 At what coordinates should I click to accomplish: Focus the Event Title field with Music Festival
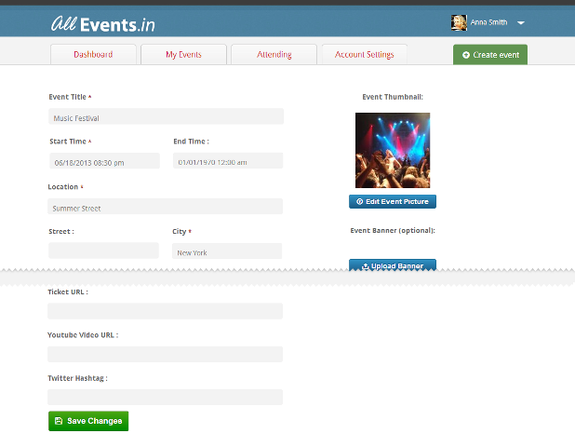(x=167, y=116)
